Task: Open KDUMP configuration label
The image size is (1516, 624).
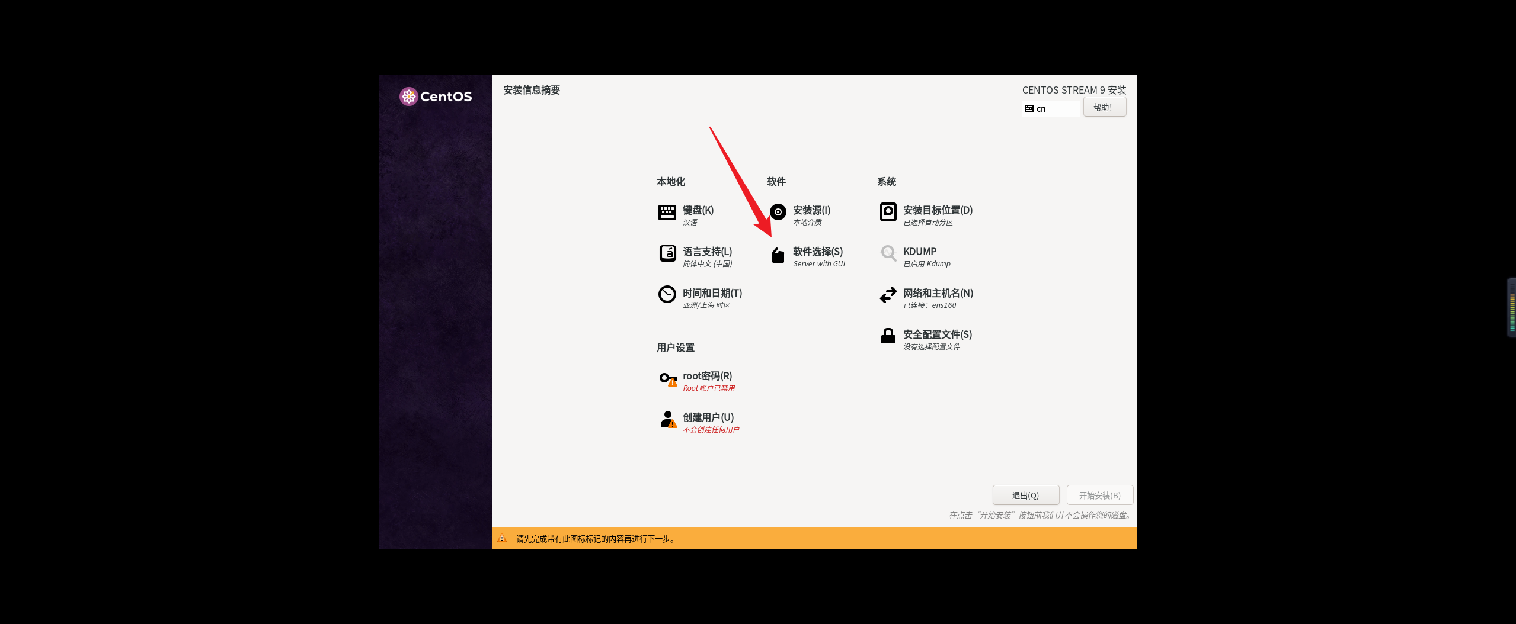Action: pos(920,252)
